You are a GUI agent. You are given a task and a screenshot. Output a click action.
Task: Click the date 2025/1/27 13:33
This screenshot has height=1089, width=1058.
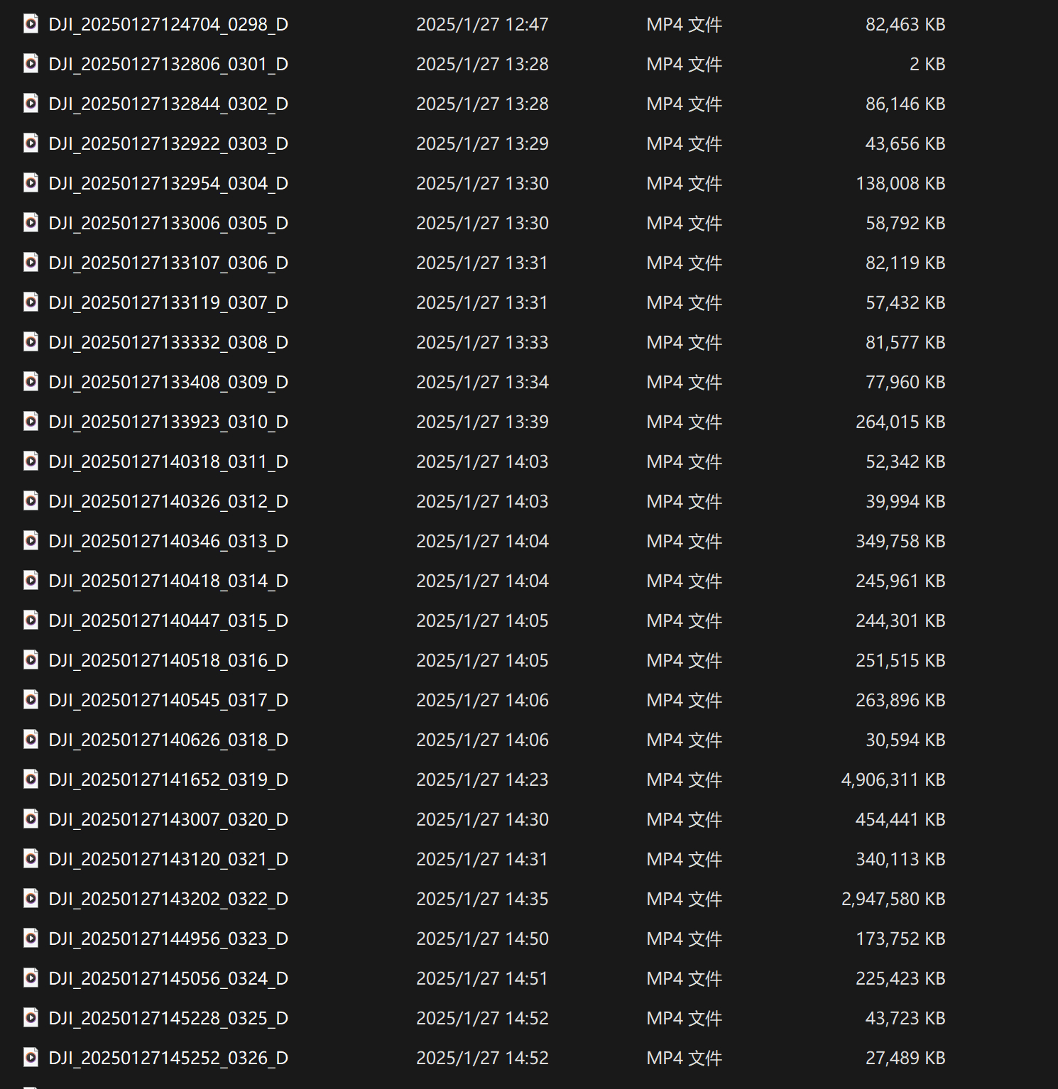tap(482, 343)
